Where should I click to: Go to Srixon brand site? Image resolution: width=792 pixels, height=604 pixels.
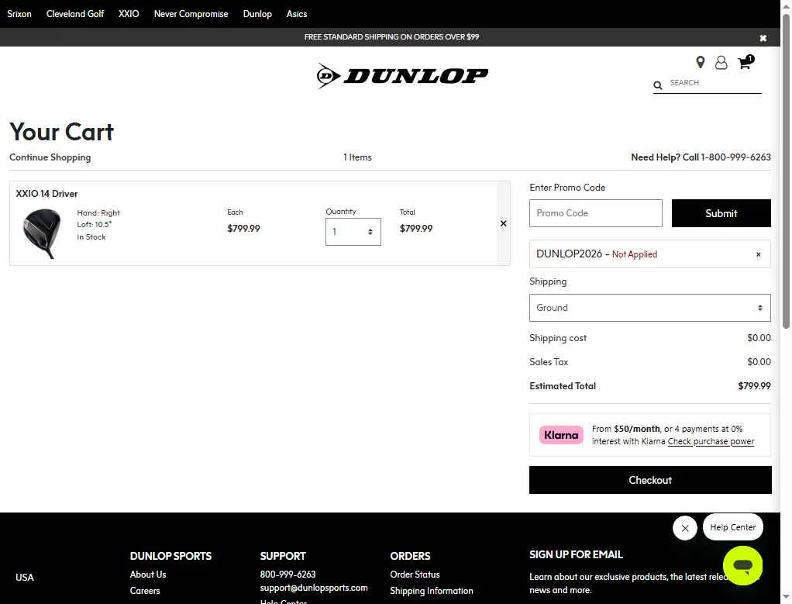click(19, 14)
